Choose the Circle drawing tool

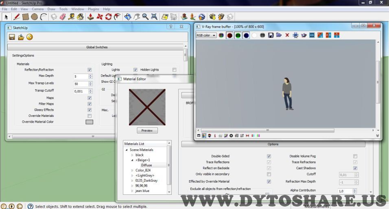(x=34, y=17)
